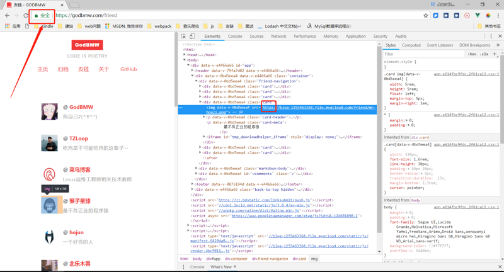Switch to the Application tab
Screen dimensions: 504x272
point(355,37)
